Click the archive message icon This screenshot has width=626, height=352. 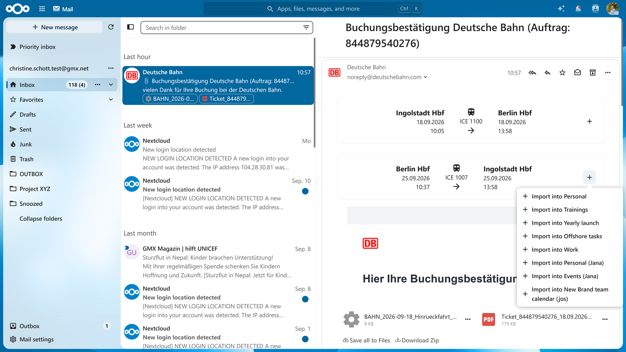point(593,73)
